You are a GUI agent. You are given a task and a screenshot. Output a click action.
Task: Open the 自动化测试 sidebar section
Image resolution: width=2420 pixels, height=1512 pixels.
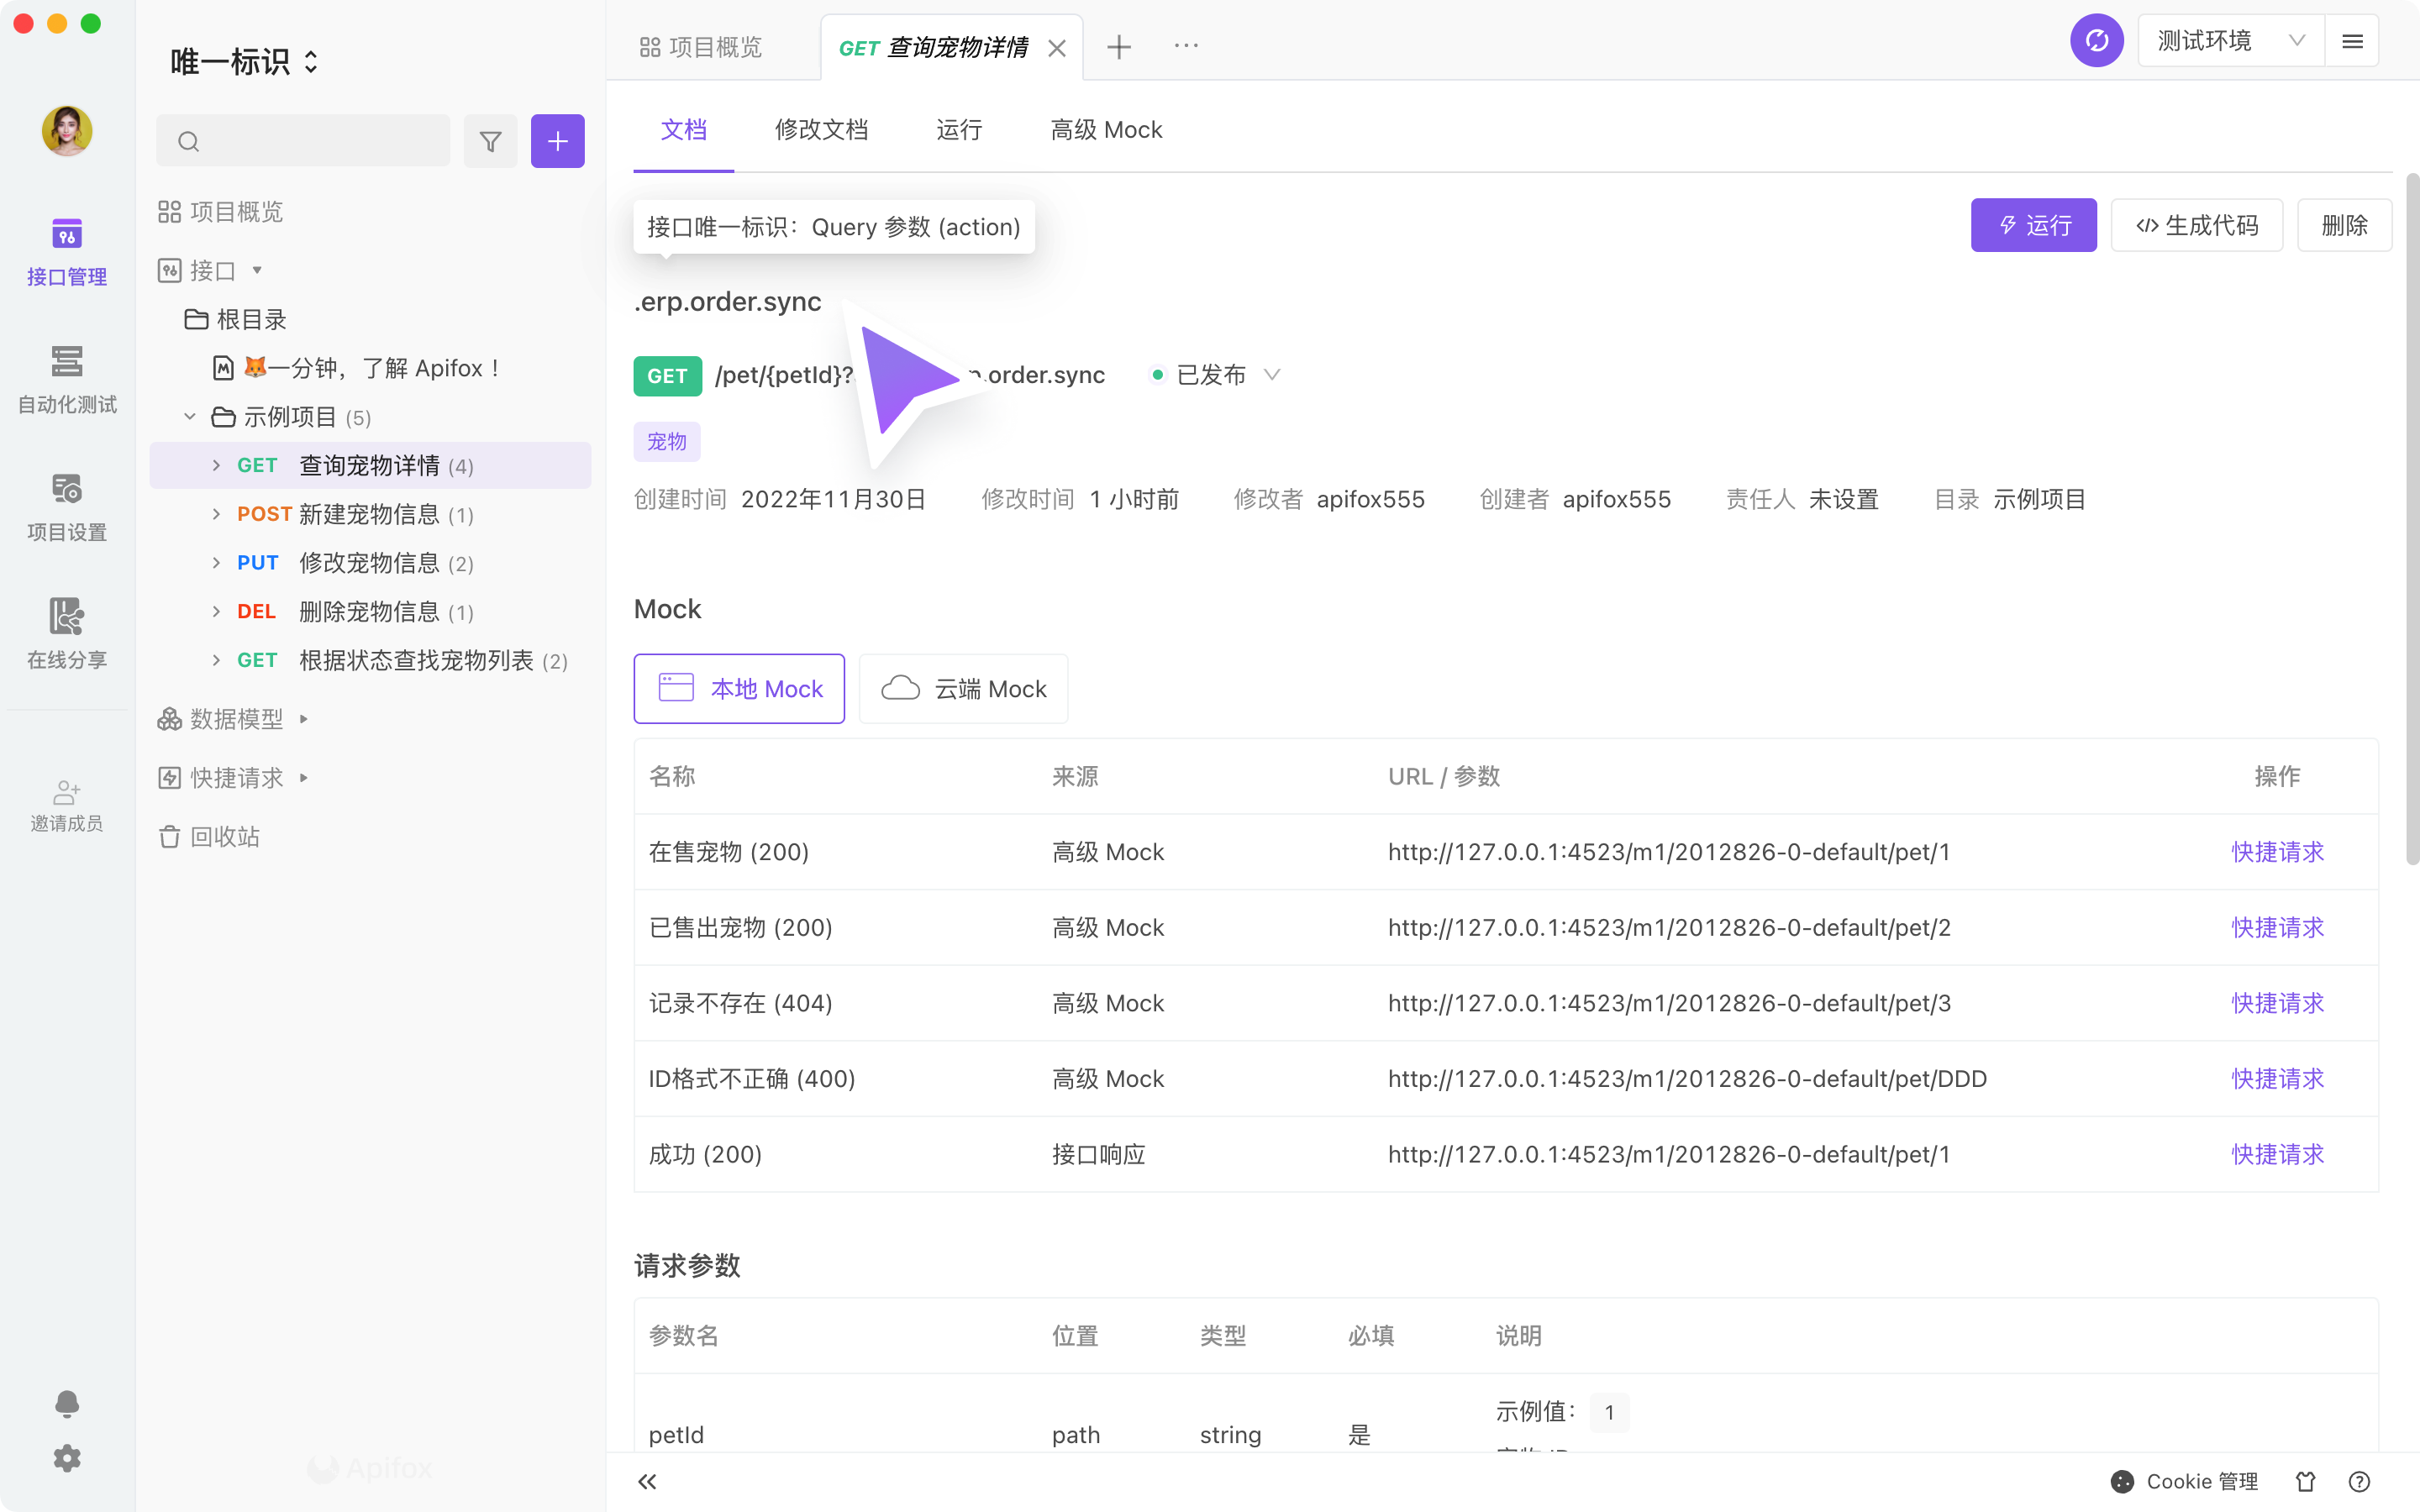pos(67,379)
